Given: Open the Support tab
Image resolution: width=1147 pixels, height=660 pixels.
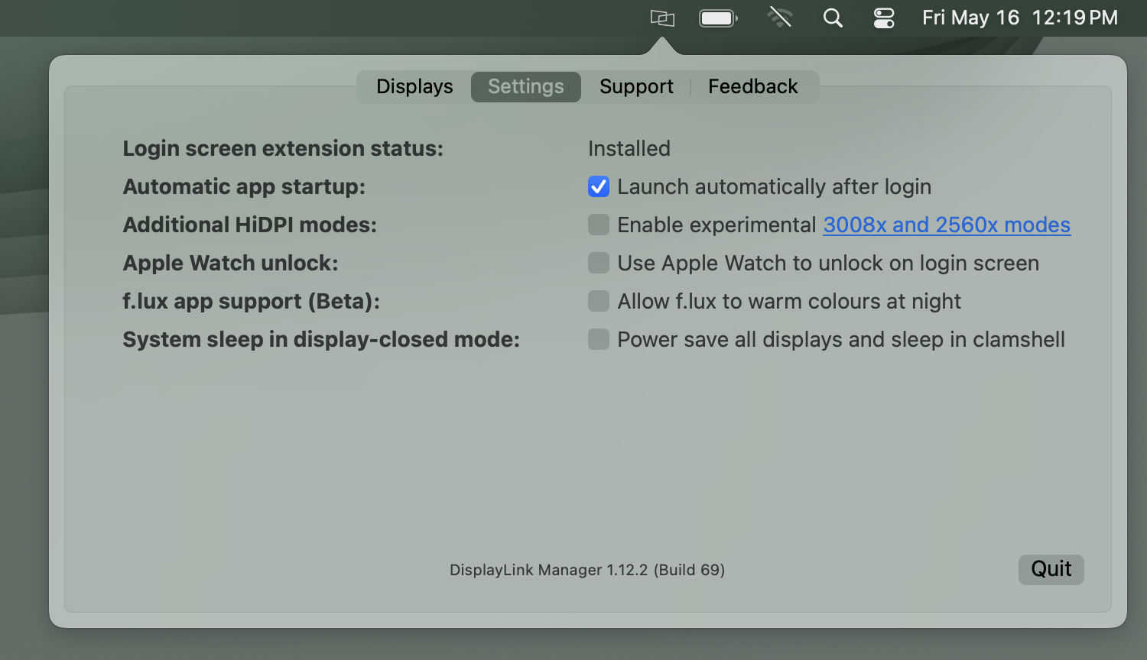Looking at the screenshot, I should tap(636, 86).
